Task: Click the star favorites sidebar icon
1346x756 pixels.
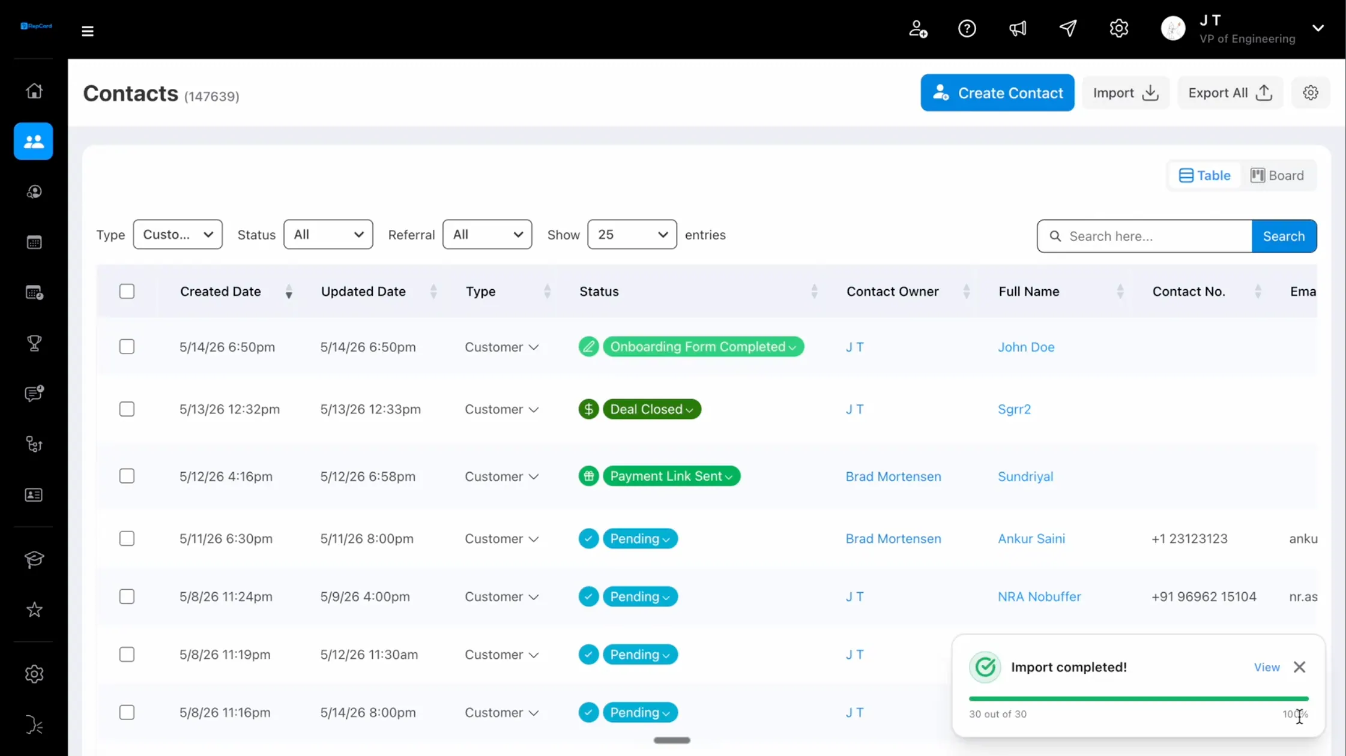Action: tap(34, 610)
